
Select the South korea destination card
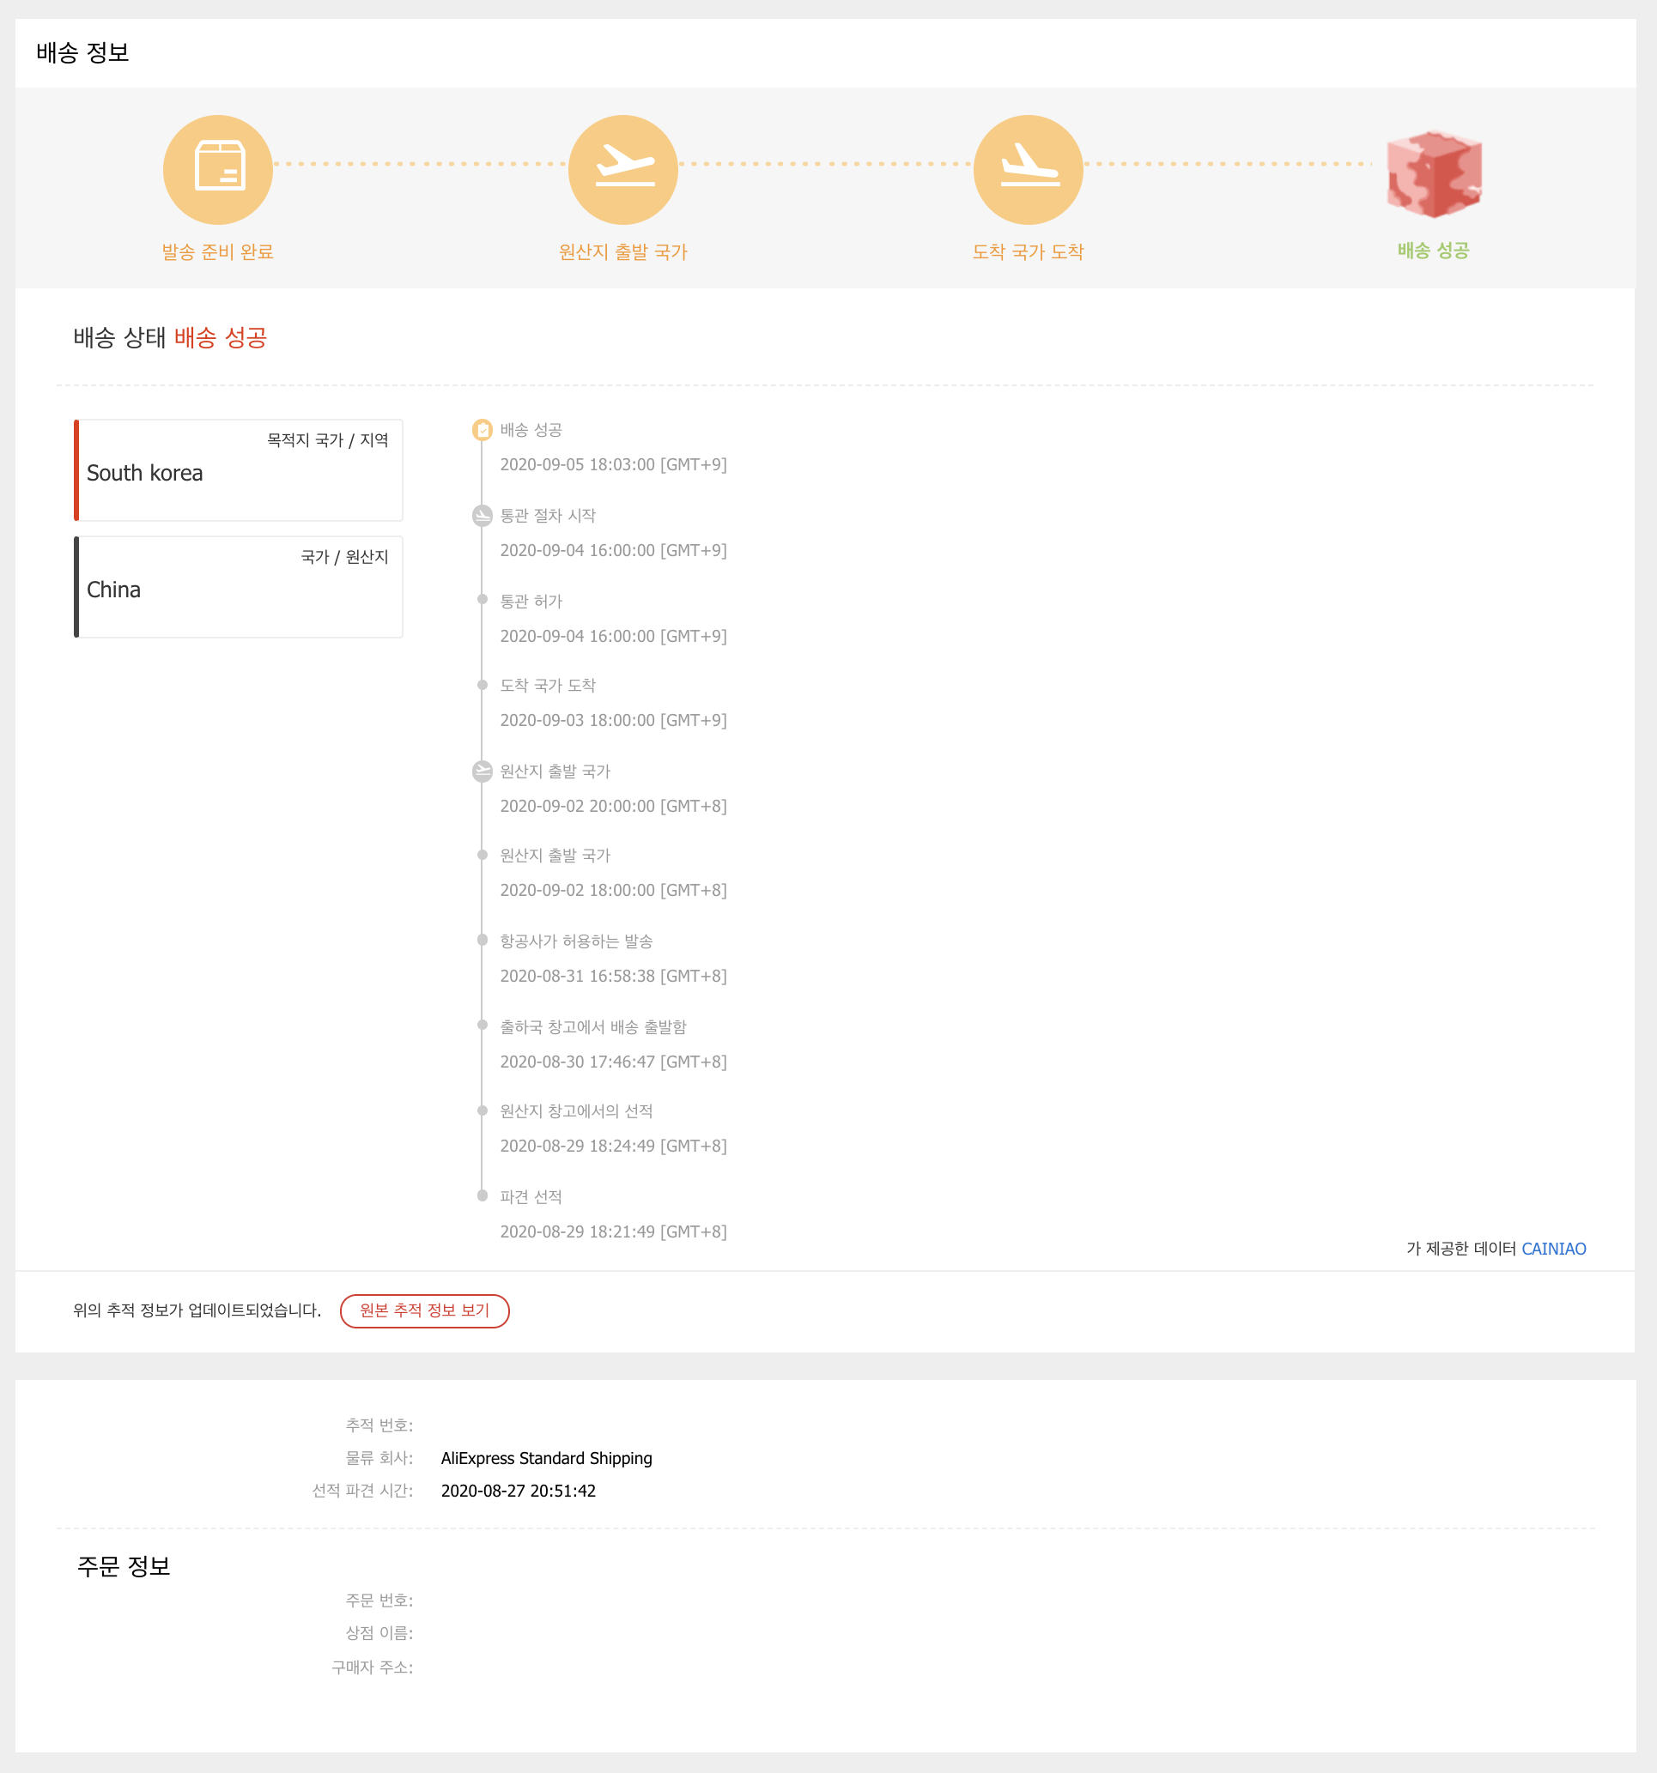coord(238,471)
